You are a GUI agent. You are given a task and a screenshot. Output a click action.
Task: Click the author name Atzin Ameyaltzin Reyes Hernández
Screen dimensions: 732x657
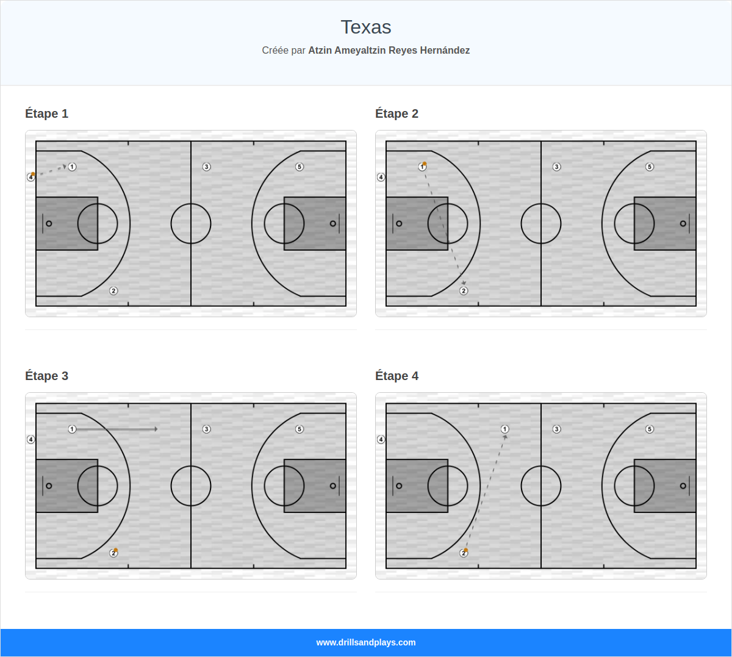[389, 50]
